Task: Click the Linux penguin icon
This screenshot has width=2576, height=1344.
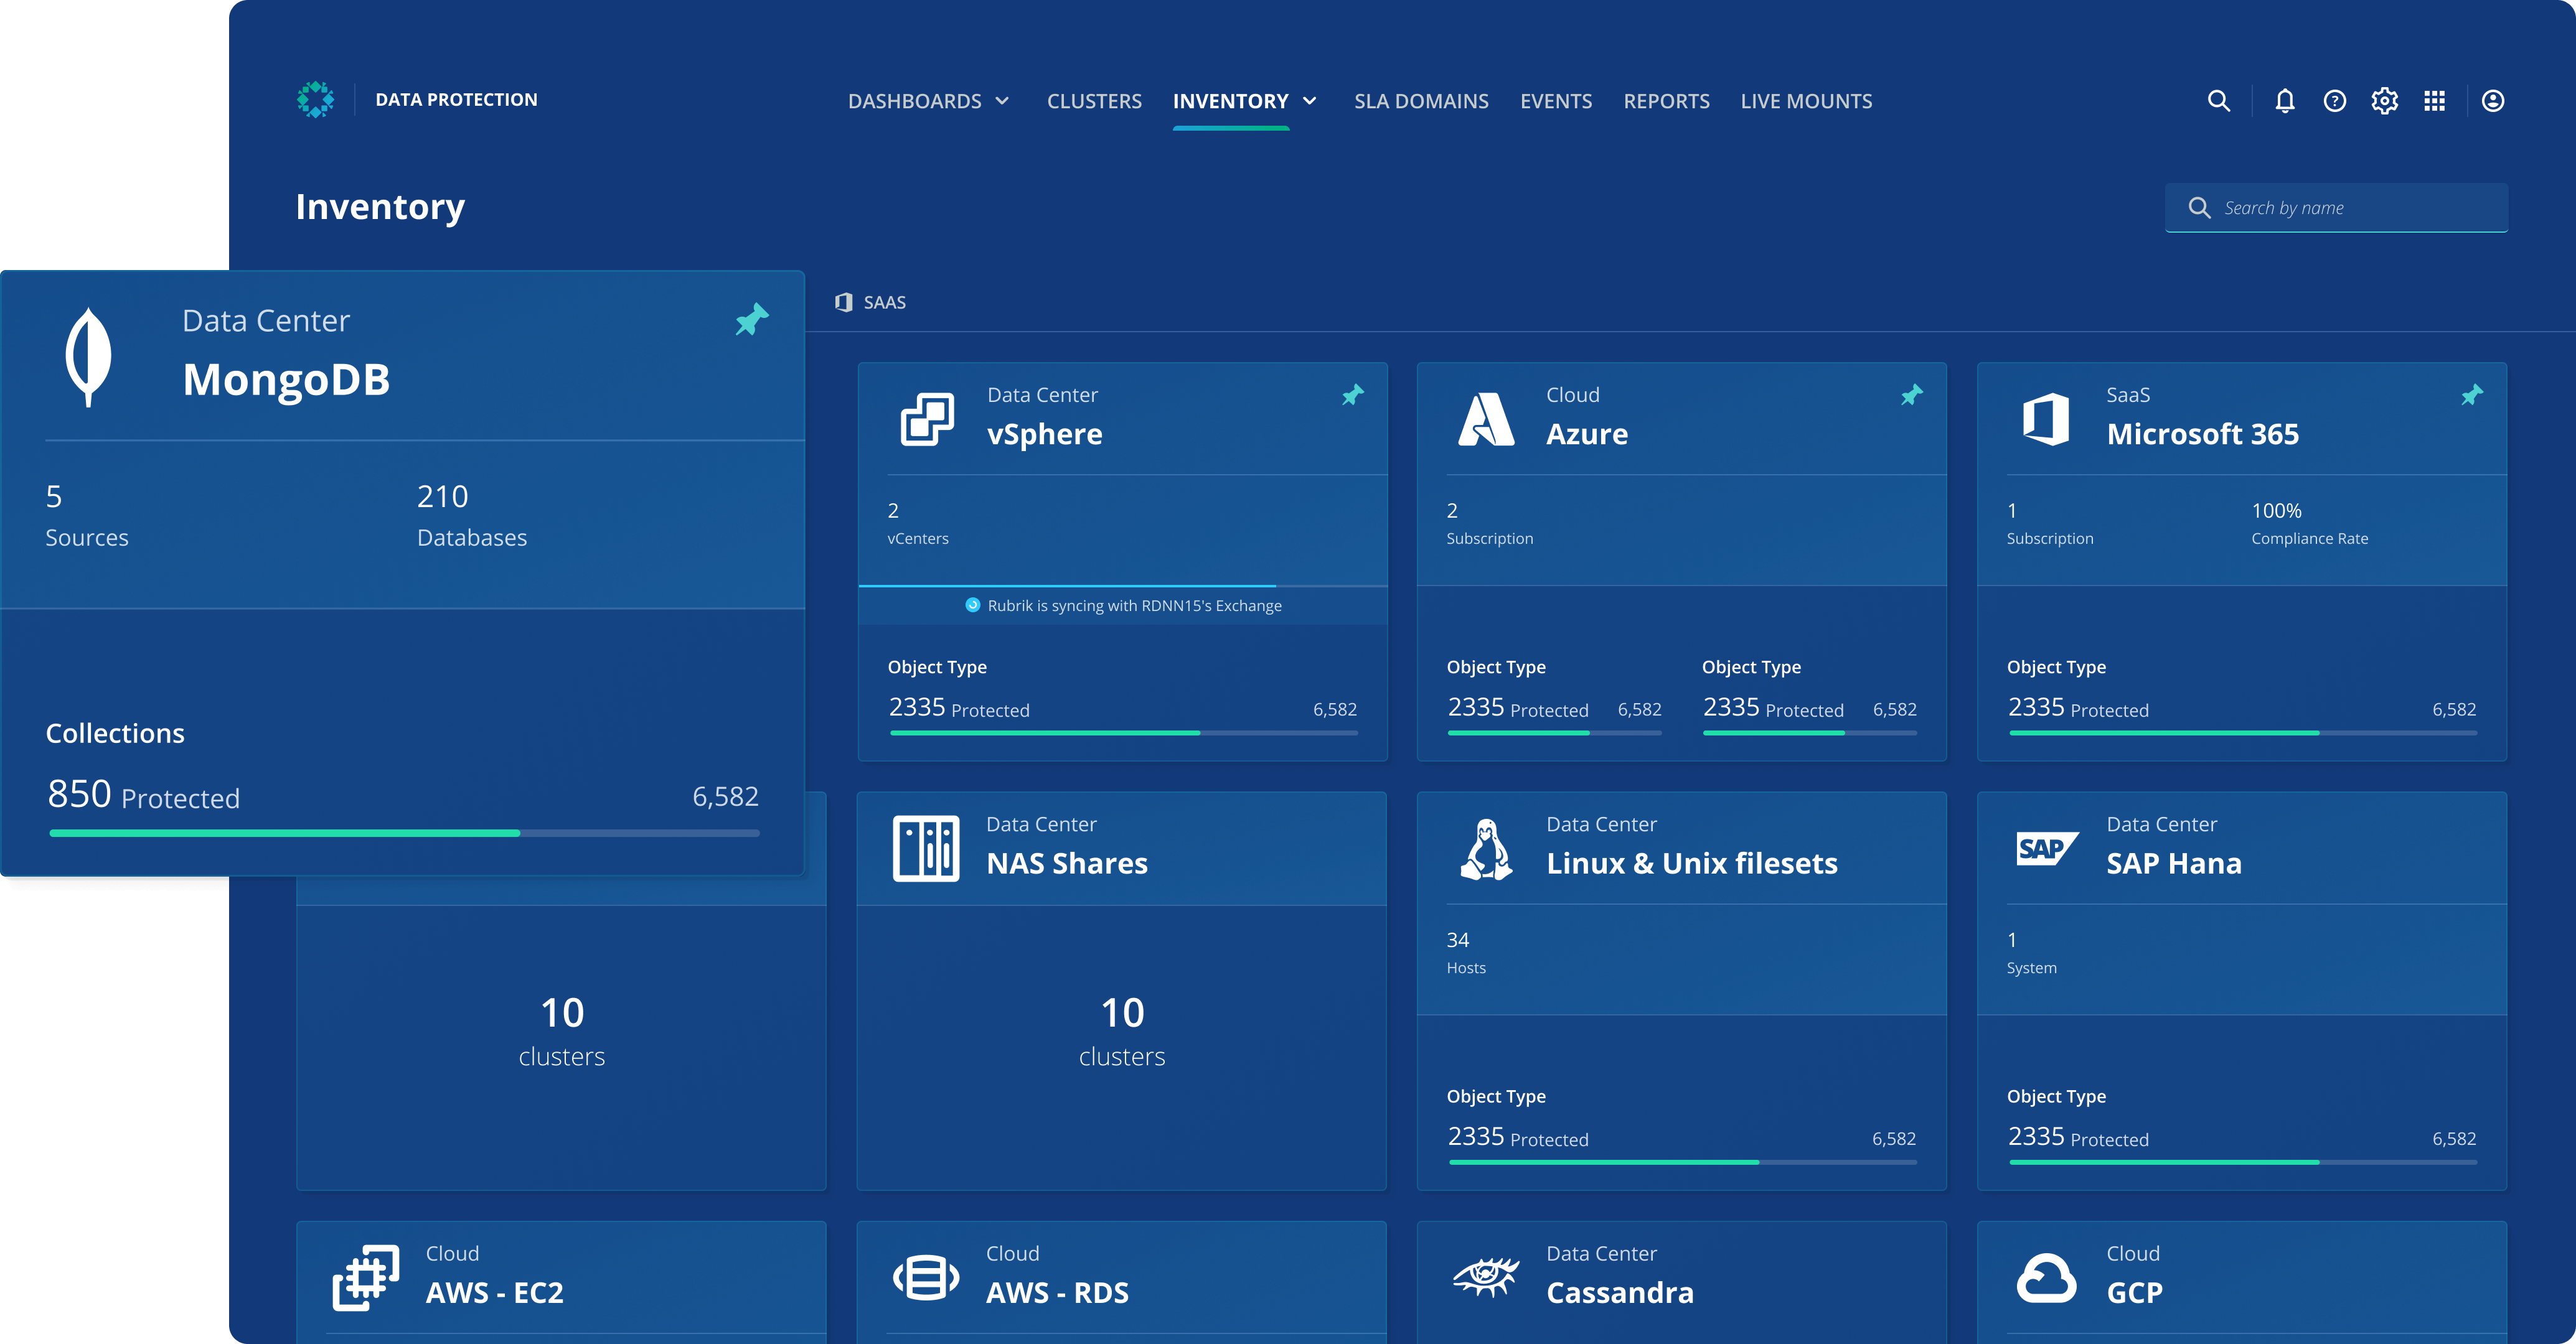Action: [1486, 848]
